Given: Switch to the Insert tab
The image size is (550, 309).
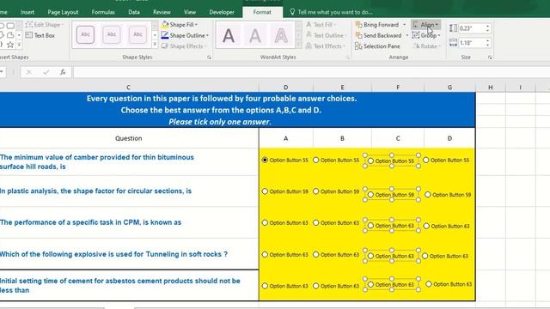Looking at the screenshot, I should pos(27,12).
